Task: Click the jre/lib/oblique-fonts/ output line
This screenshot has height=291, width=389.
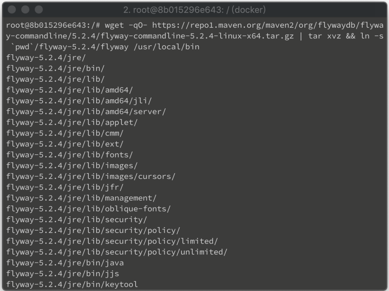Action: [88, 209]
